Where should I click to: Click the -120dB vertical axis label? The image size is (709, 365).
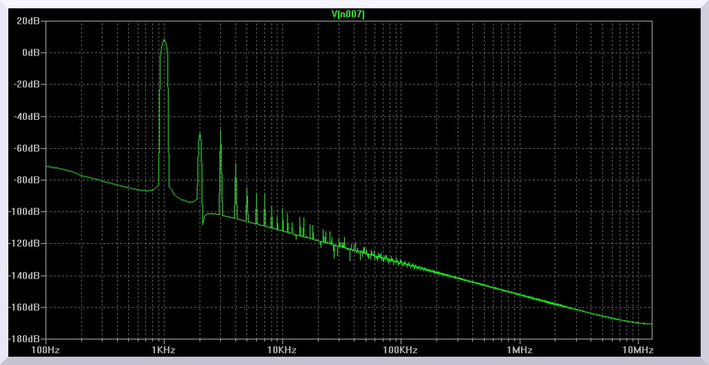26,244
